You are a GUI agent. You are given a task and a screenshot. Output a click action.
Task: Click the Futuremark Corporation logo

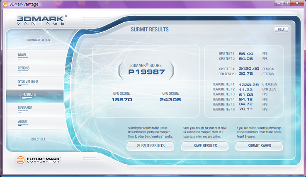tap(39, 160)
